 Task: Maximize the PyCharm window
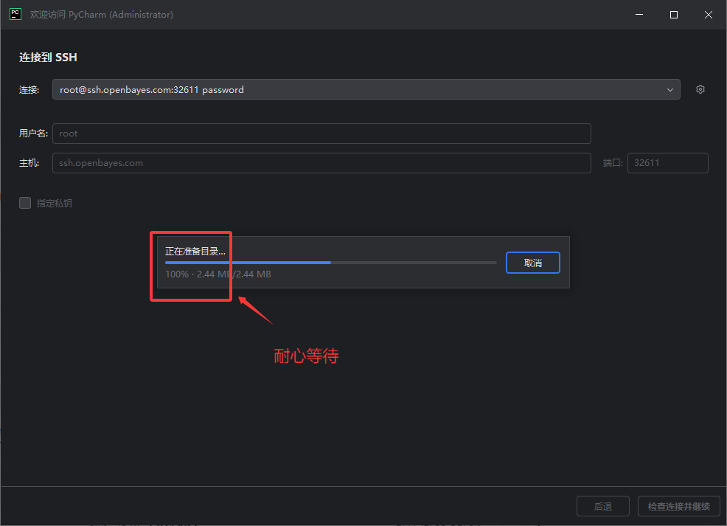[674, 14]
